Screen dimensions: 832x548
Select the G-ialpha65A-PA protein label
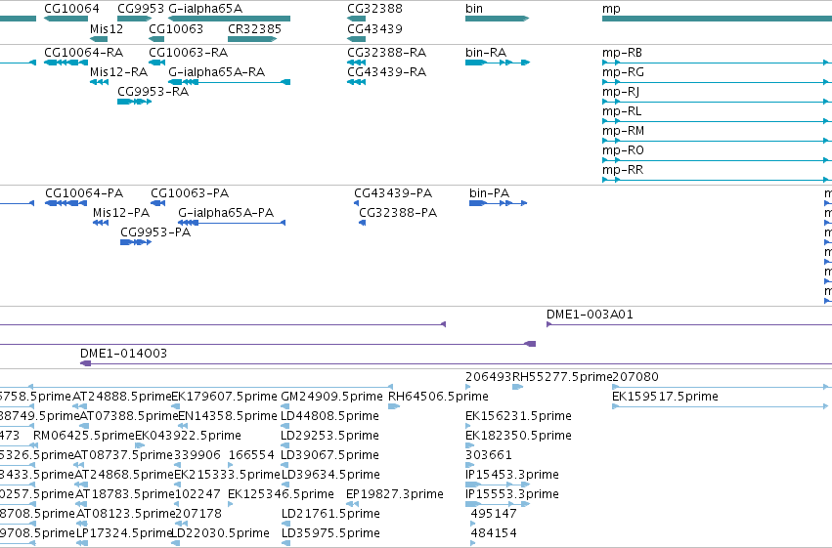226,213
